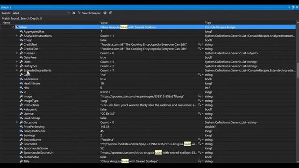The width and height of the screenshot is (299, 168).
Task: Select the ReadyInMinutes row
Action: click(148, 131)
